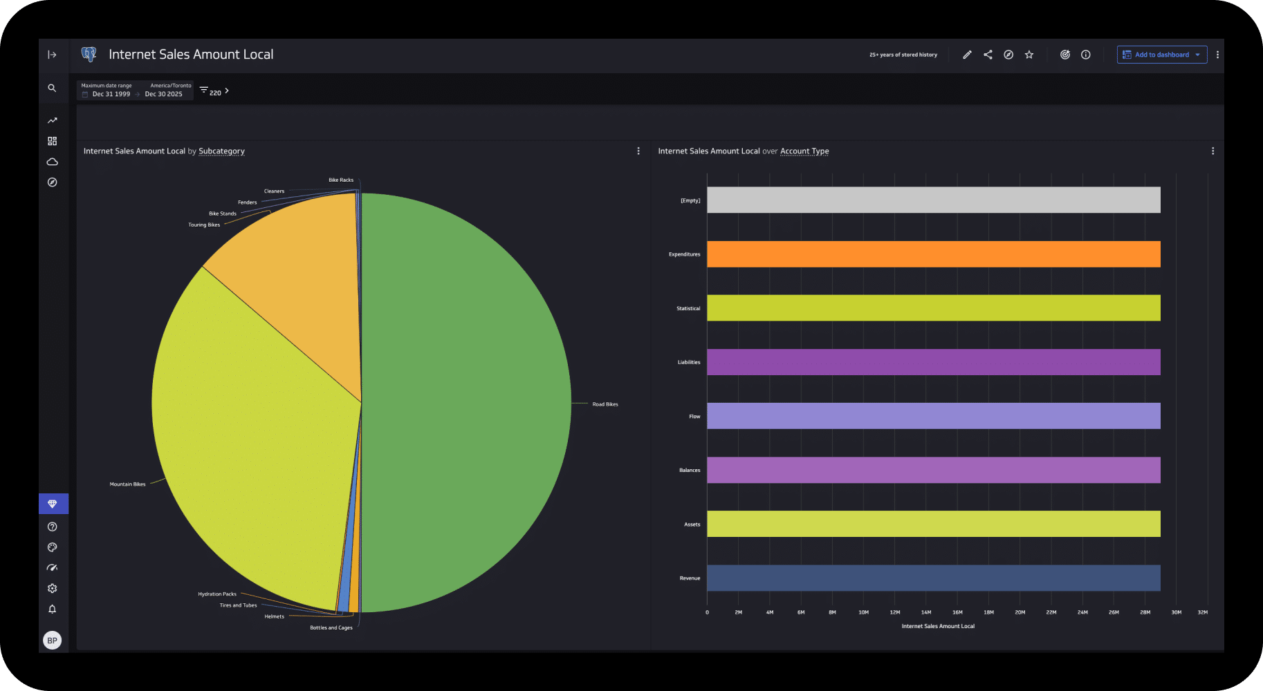
Task: Open the trending-line metrics sidebar icon
Action: 52,120
